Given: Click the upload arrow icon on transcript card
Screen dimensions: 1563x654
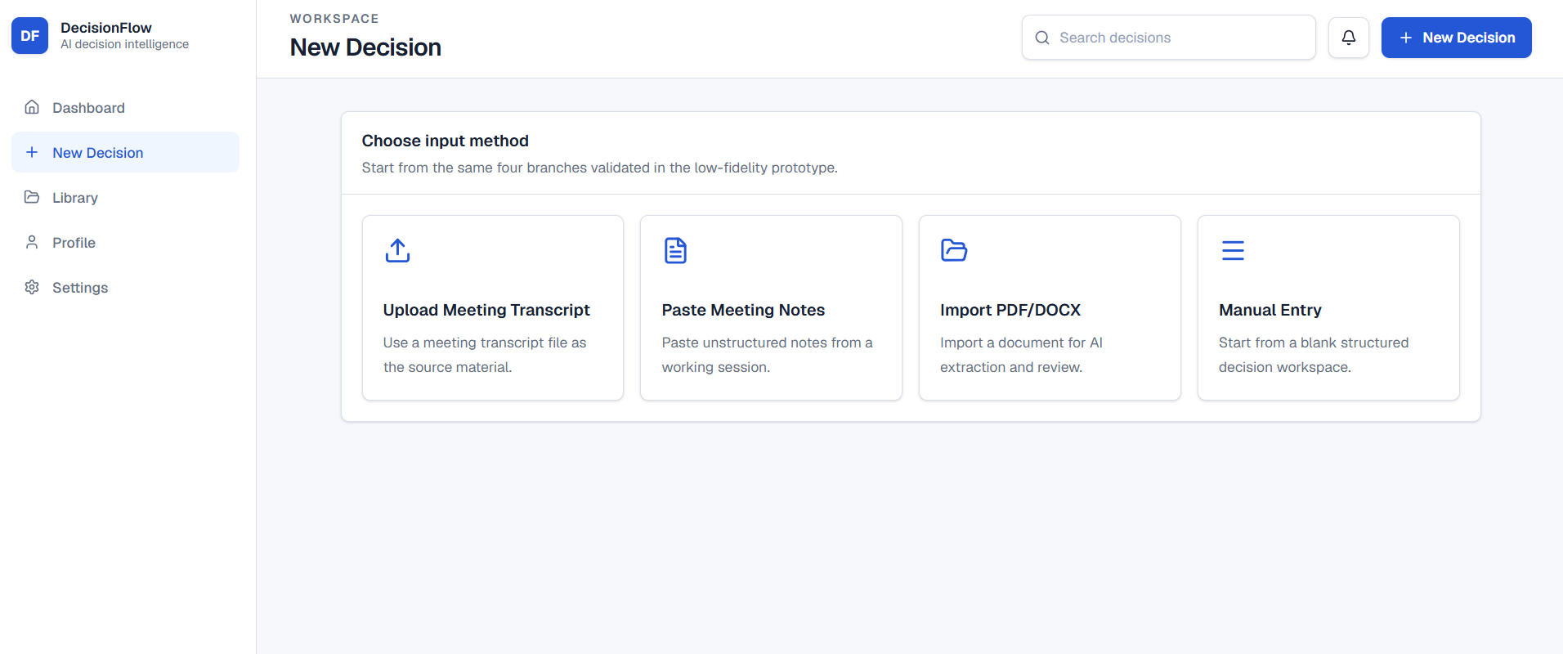Looking at the screenshot, I should tap(397, 250).
